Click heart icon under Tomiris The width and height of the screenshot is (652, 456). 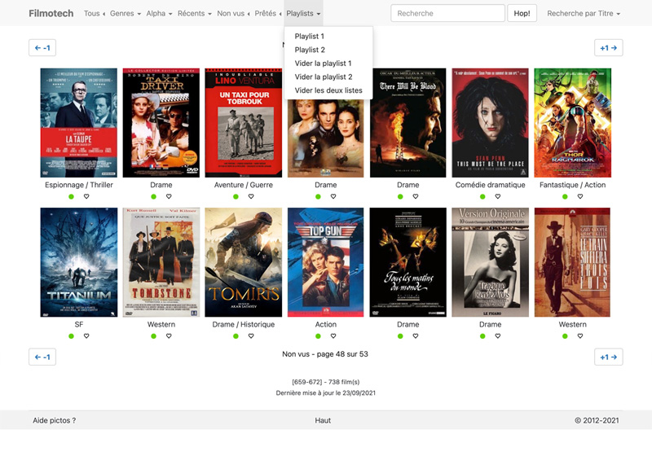click(251, 336)
